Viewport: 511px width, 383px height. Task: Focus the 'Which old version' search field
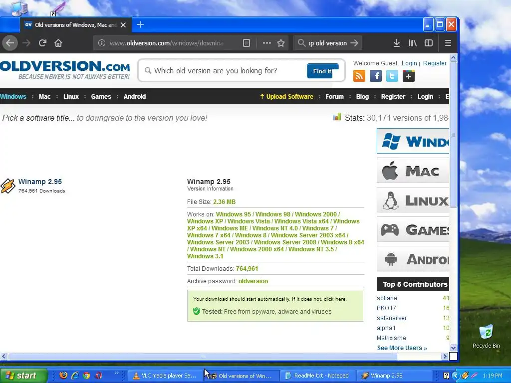[225, 71]
